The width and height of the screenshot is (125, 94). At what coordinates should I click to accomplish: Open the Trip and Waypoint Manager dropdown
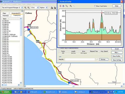tap(22, 7)
